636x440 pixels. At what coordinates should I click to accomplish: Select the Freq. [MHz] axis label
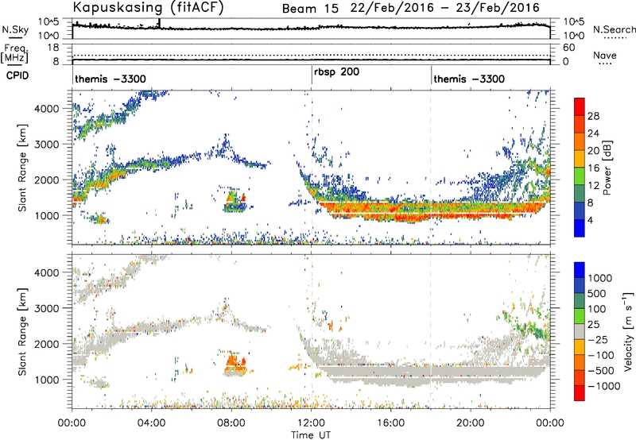[x=15, y=54]
